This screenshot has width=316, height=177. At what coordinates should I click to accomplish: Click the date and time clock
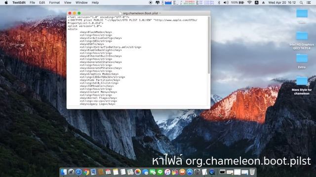coord(282,2)
